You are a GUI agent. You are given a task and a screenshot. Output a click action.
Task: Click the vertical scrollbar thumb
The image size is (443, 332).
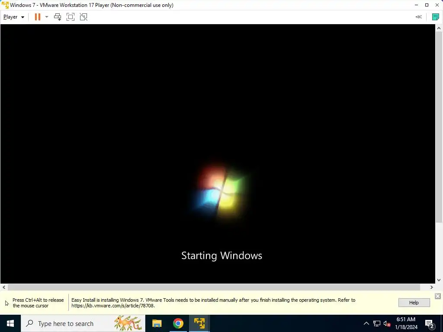point(439,127)
